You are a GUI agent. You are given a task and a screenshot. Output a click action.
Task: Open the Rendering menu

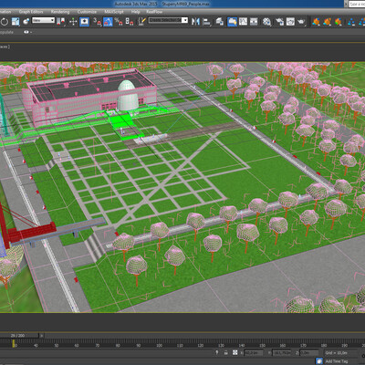tap(60, 12)
